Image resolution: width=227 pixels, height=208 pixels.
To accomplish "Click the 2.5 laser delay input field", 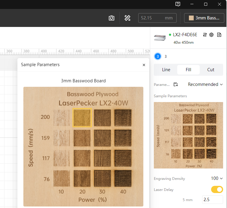I will (212, 200).
